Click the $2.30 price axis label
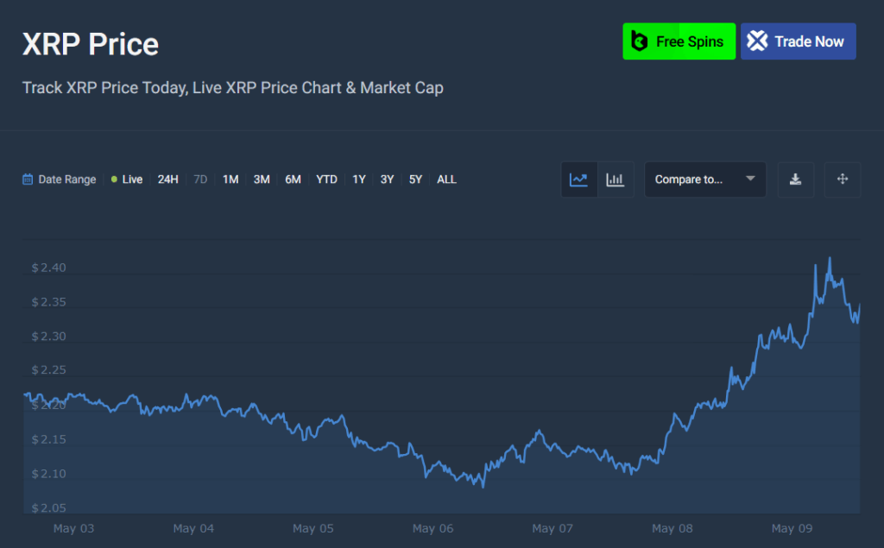 click(x=48, y=337)
